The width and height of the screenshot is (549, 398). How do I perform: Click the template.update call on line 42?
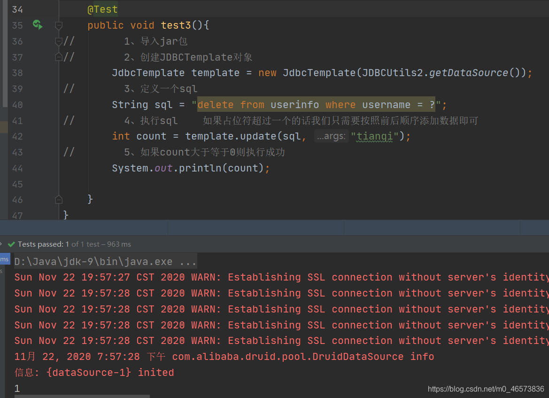pos(232,136)
